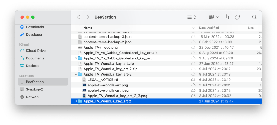
Task: Sort by Date Modified column header
Action: (x=209, y=28)
